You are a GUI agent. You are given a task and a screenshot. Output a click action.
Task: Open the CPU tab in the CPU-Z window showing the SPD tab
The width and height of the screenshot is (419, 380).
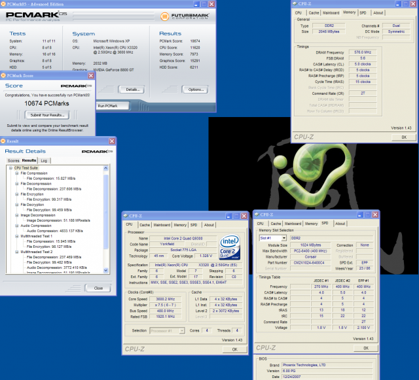tap(261, 224)
